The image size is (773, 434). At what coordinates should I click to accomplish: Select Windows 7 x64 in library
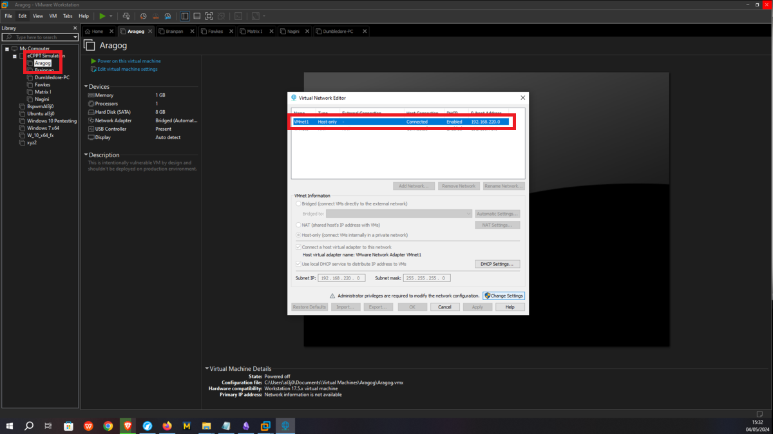(43, 128)
